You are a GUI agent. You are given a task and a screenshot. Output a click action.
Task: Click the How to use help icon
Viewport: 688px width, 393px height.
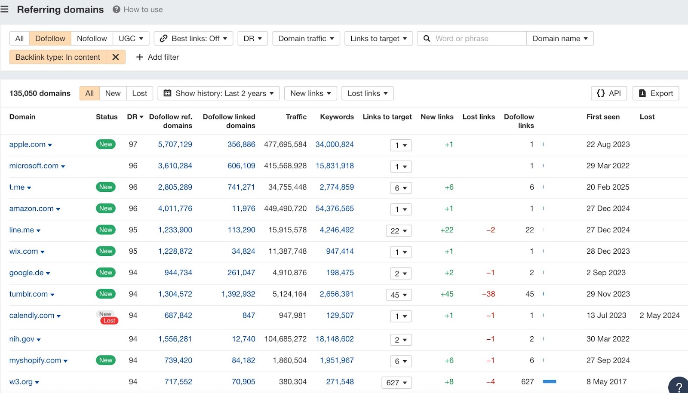pyautogui.click(x=116, y=9)
